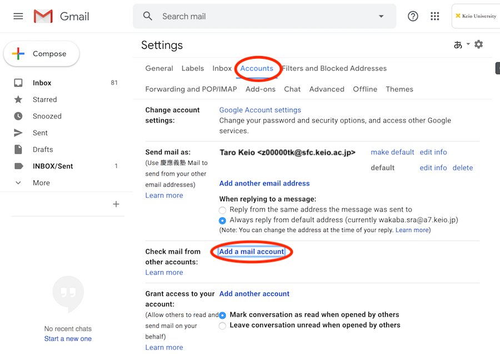
Task: Click the Google Account settings link
Action: 260,110
